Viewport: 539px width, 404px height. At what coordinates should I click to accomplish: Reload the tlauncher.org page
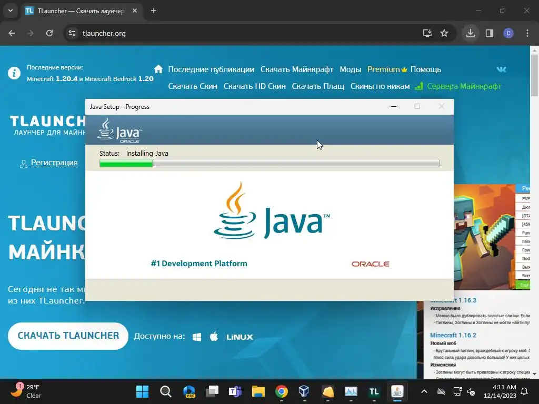click(49, 33)
